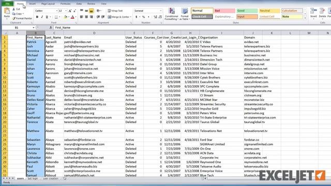Toggle Underline formatting
This screenshot has height=186, width=331.
[x=47, y=17]
